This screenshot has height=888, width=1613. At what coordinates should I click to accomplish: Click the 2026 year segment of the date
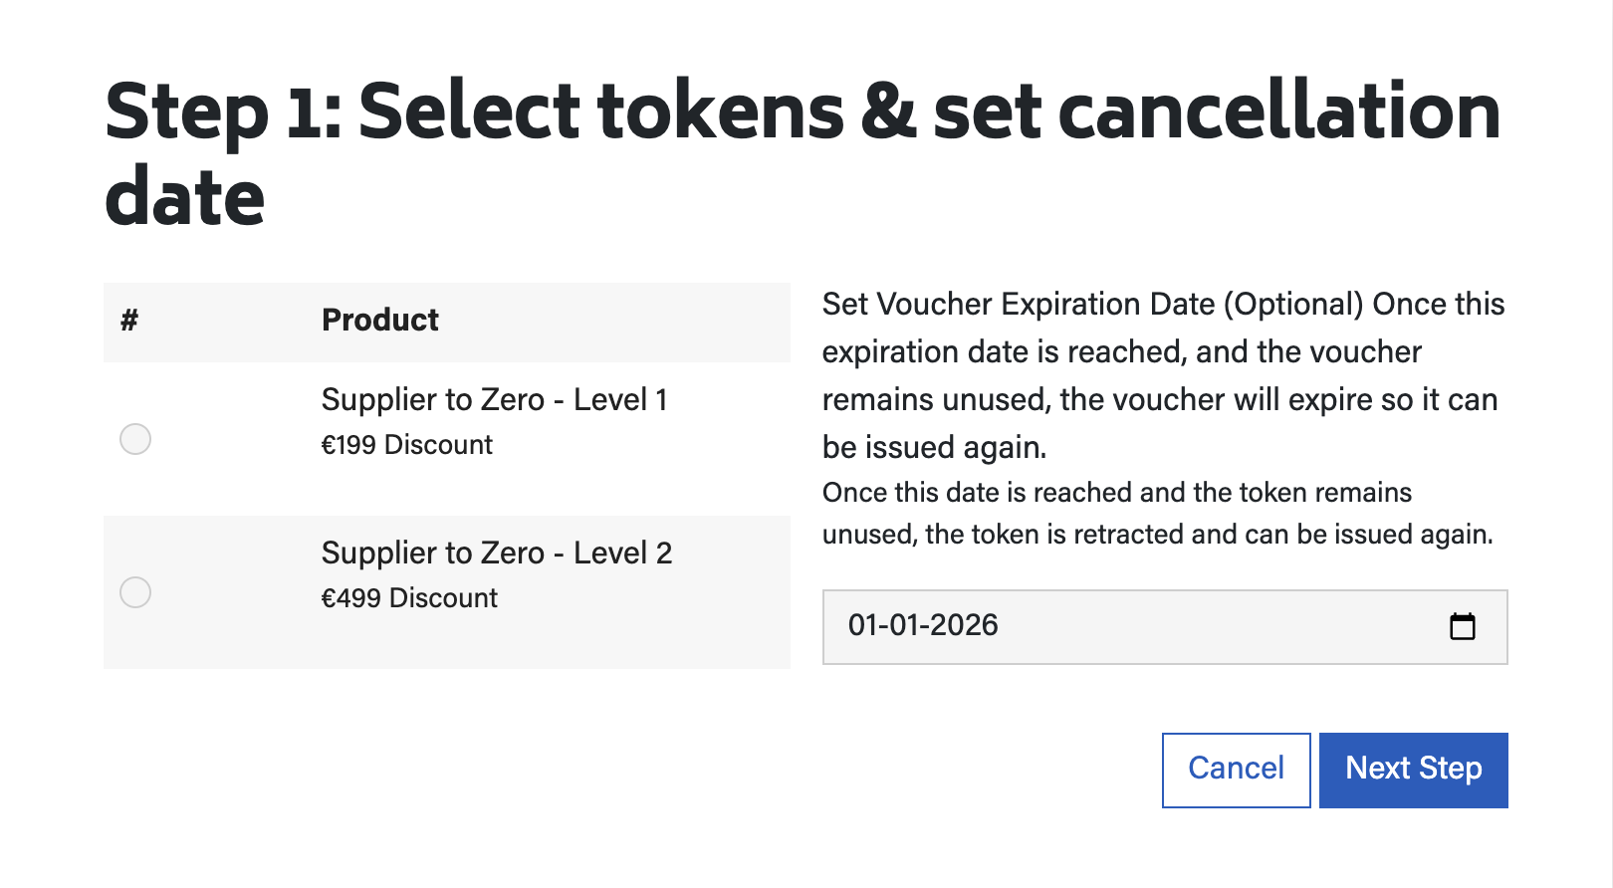(x=964, y=625)
